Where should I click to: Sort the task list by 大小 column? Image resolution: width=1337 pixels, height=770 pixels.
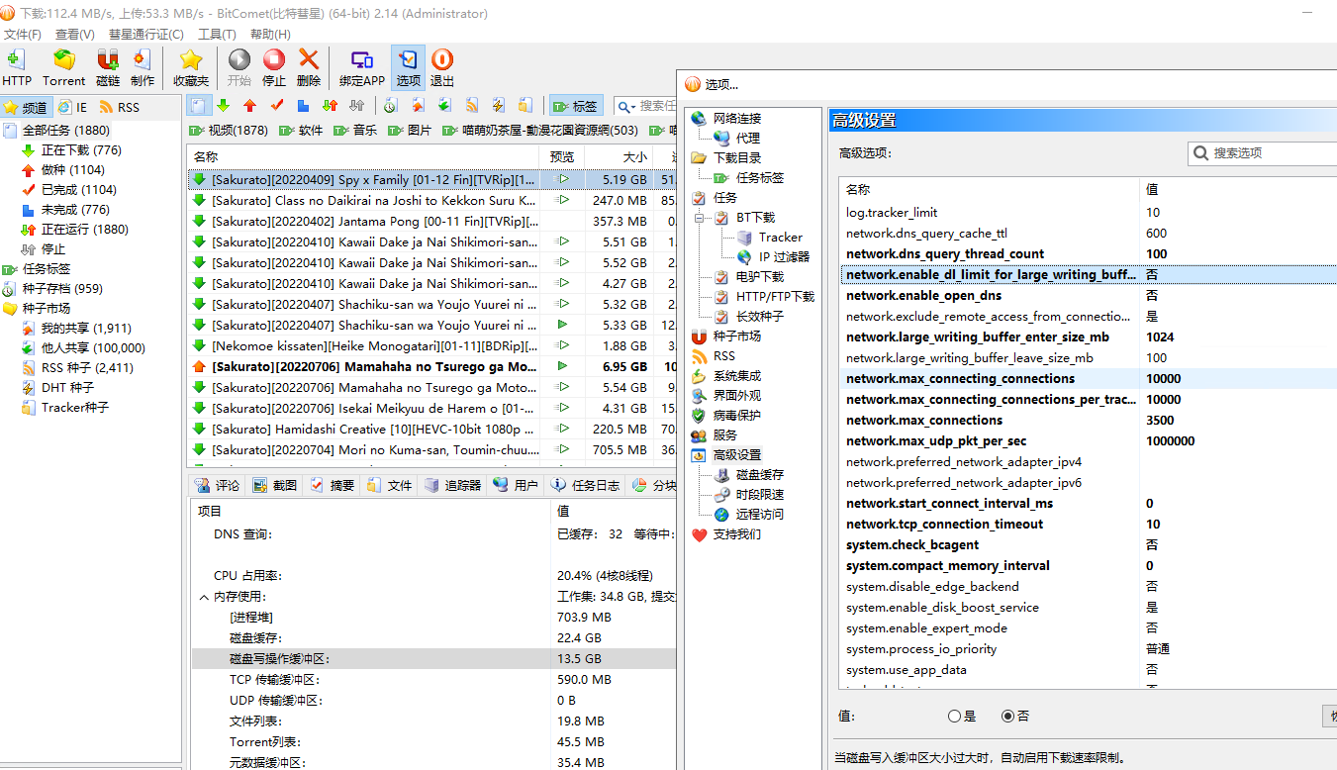(x=618, y=156)
